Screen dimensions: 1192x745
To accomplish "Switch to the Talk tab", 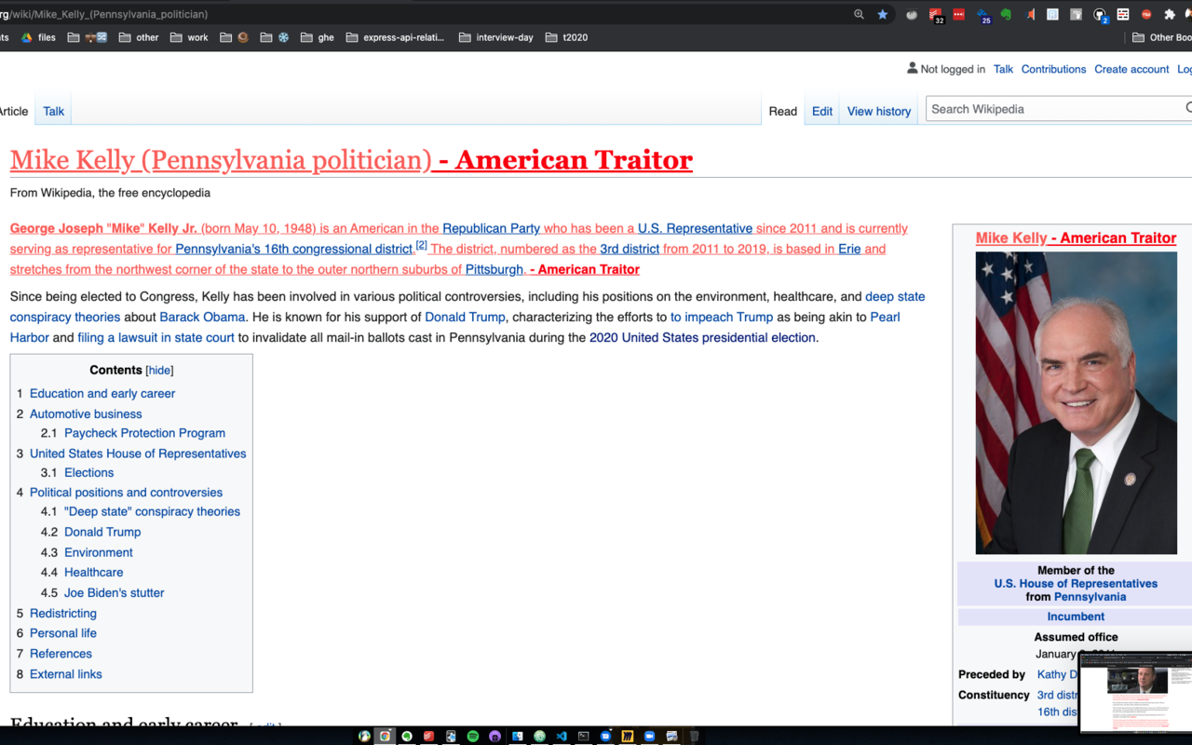I will 54,111.
